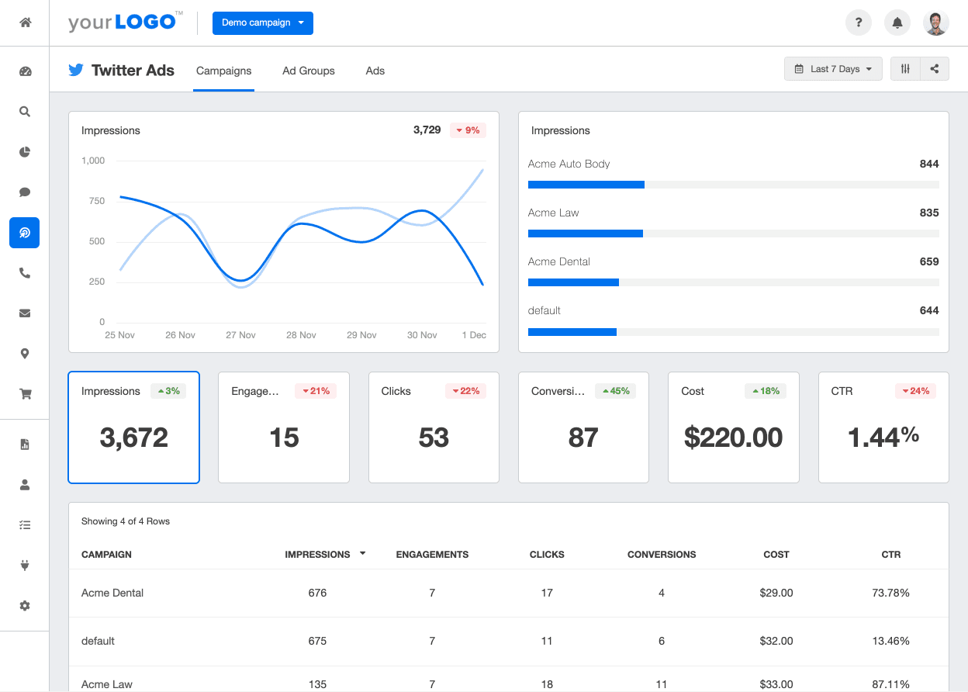Viewport: 968px width, 692px height.
Task: Switch to the Ad Groups tab
Action: [x=308, y=71]
